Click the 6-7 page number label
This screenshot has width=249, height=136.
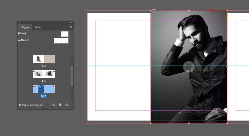pos(44,96)
